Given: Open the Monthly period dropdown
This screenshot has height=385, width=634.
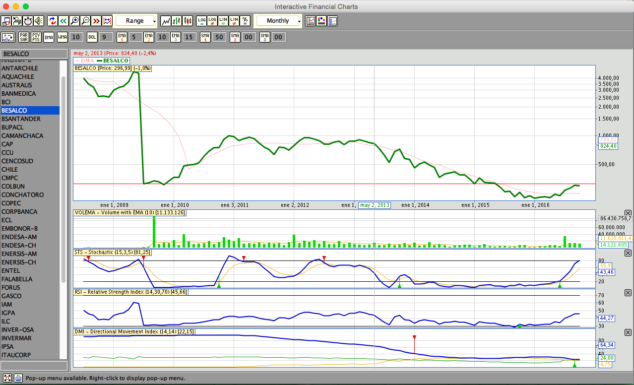Looking at the screenshot, I should pyautogui.click(x=278, y=21).
